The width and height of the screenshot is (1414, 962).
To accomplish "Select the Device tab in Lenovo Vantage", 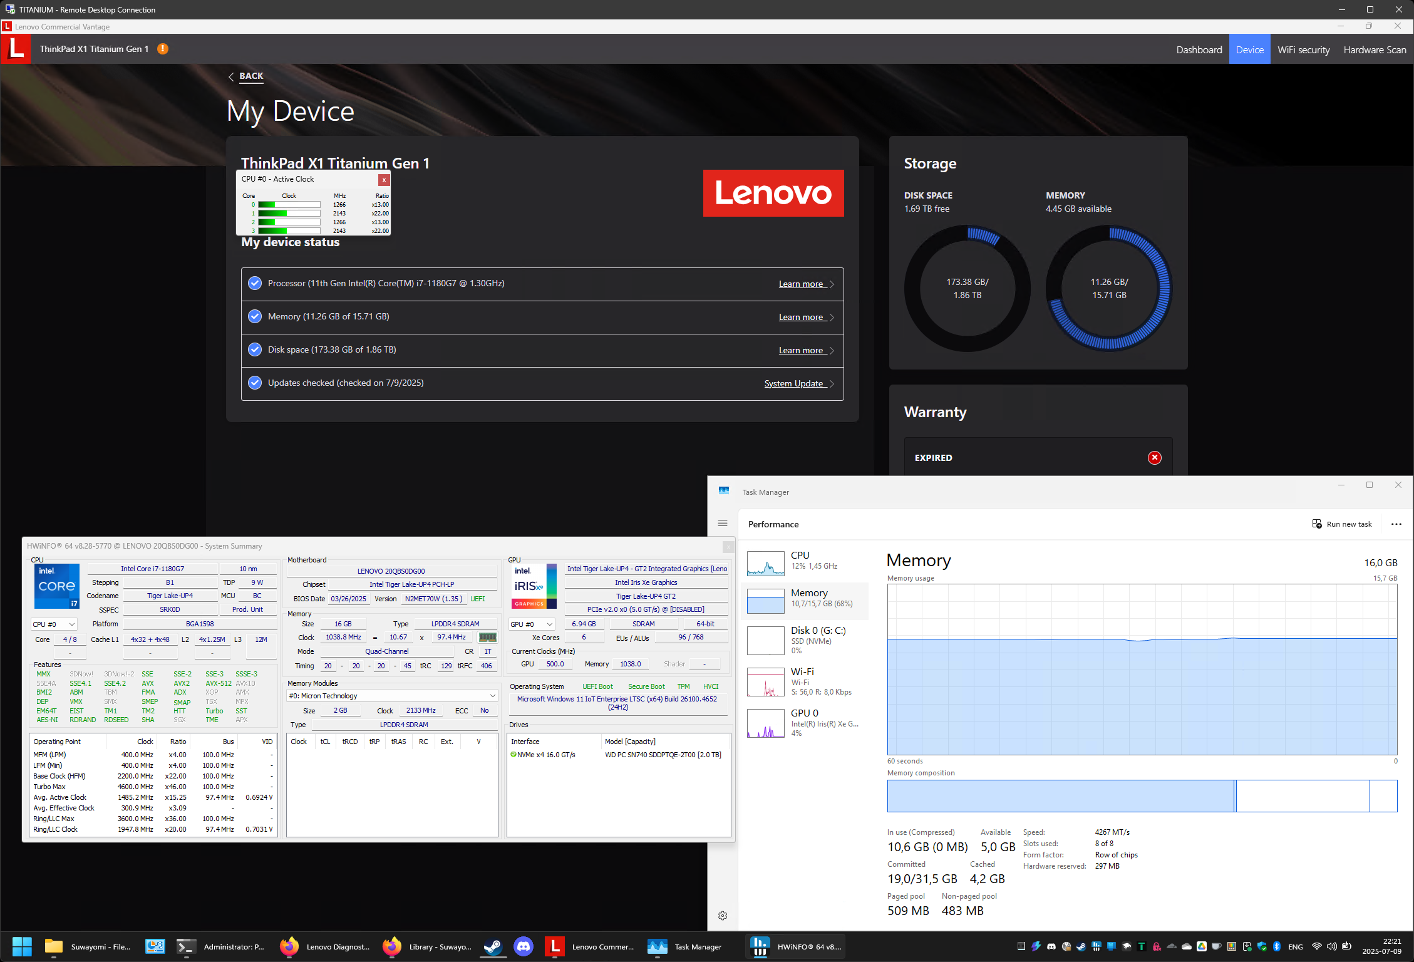I will point(1249,49).
